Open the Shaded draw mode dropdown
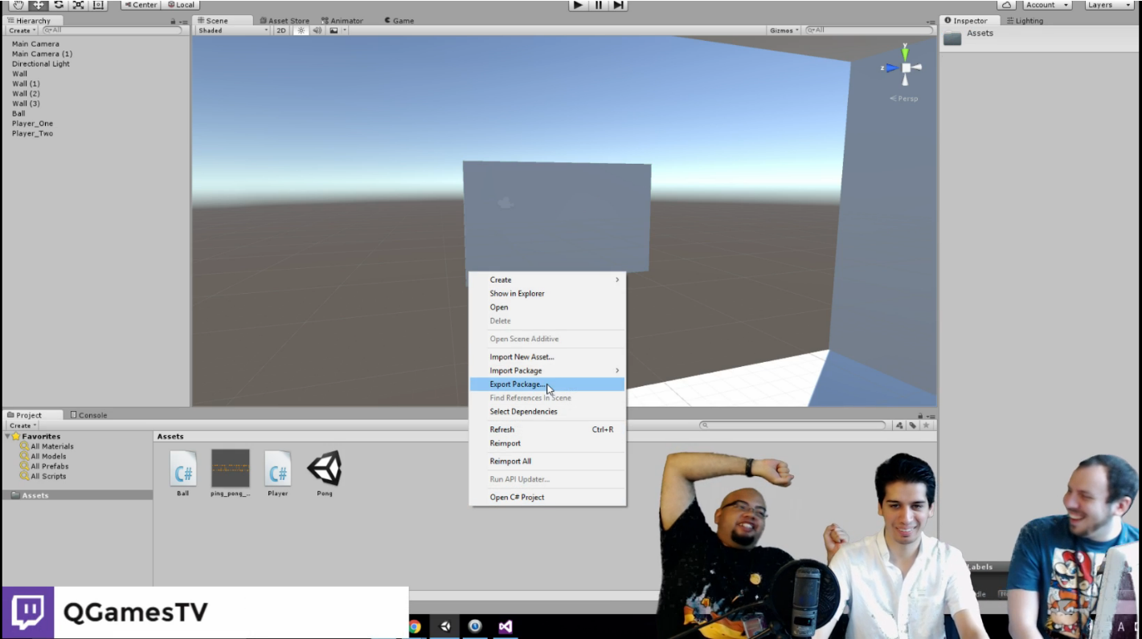The height and width of the screenshot is (639, 1142). pos(233,31)
